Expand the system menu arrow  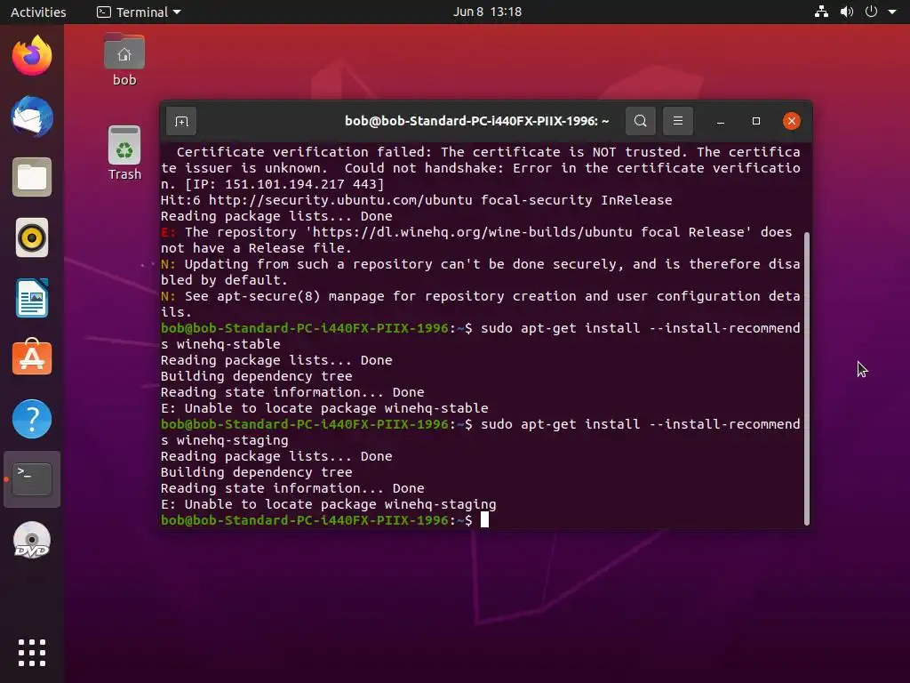(x=892, y=12)
